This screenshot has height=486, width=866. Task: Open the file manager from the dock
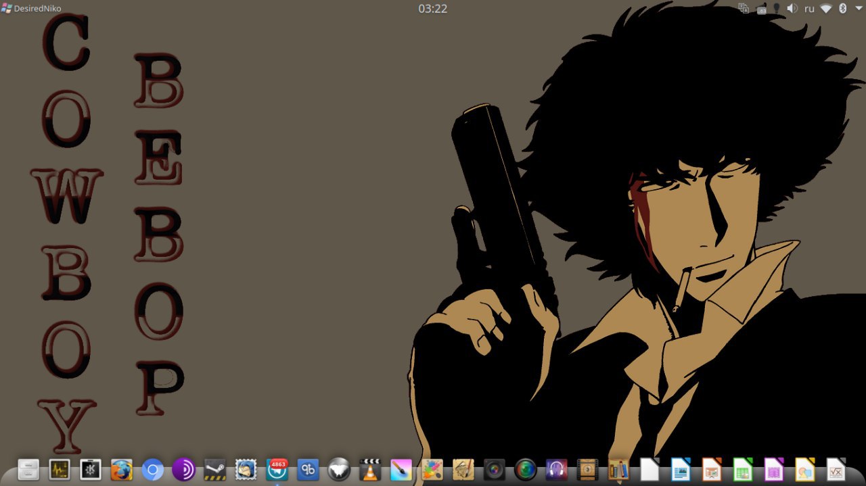coord(28,469)
